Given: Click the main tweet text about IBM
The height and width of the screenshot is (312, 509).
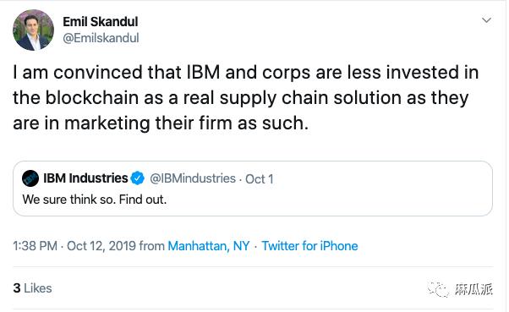Looking at the screenshot, I should point(246,98).
